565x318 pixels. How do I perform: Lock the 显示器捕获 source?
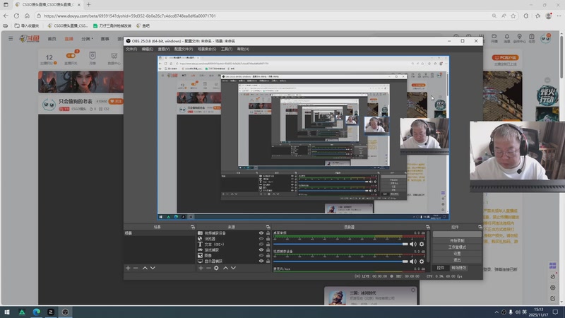pyautogui.click(x=268, y=261)
